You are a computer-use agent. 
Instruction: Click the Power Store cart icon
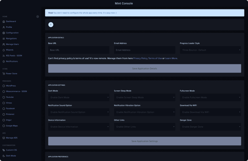(4, 74)
